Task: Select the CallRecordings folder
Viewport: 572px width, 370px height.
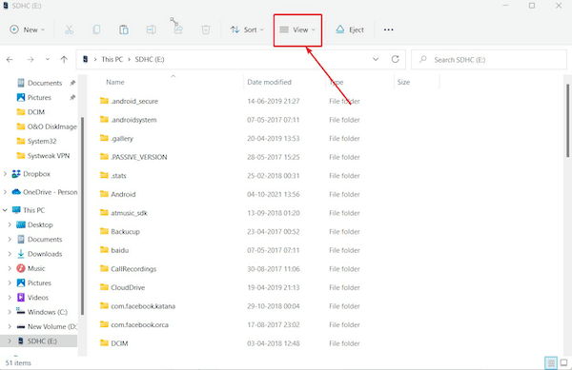Action: (128, 269)
